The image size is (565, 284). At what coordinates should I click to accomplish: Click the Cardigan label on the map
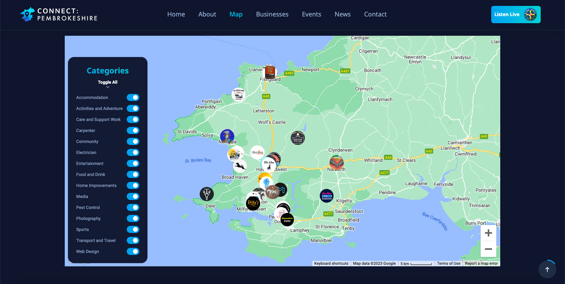coord(360,38)
